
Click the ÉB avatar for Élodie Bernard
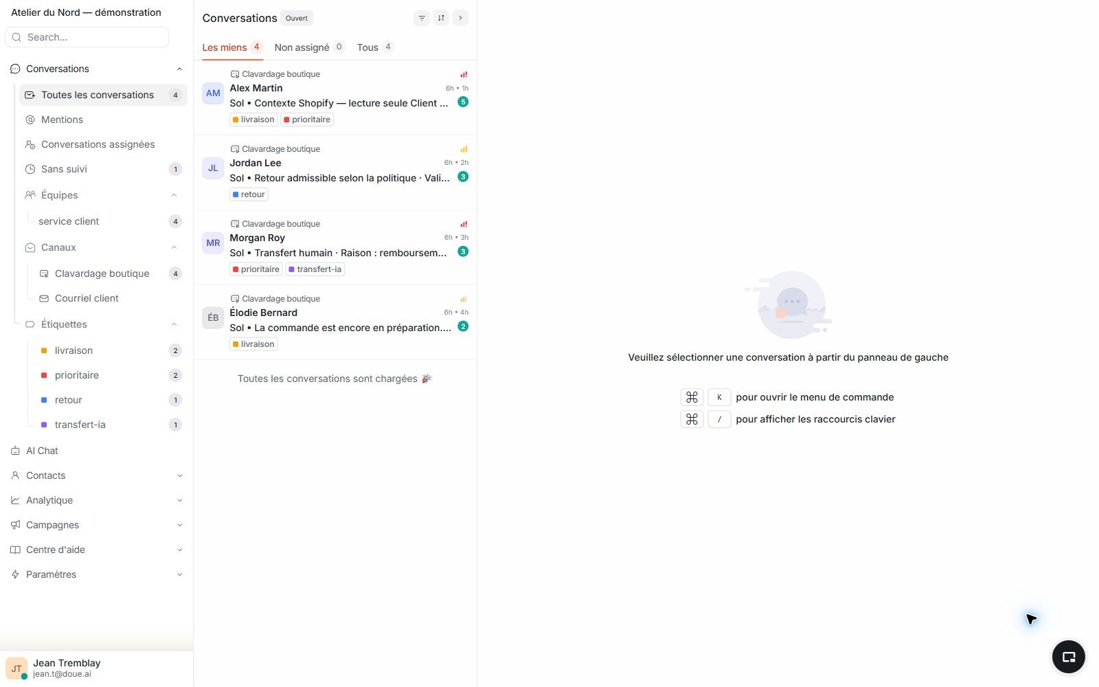pos(213,318)
